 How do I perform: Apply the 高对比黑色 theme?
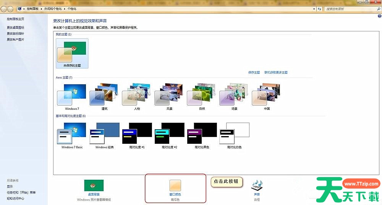[202, 136]
